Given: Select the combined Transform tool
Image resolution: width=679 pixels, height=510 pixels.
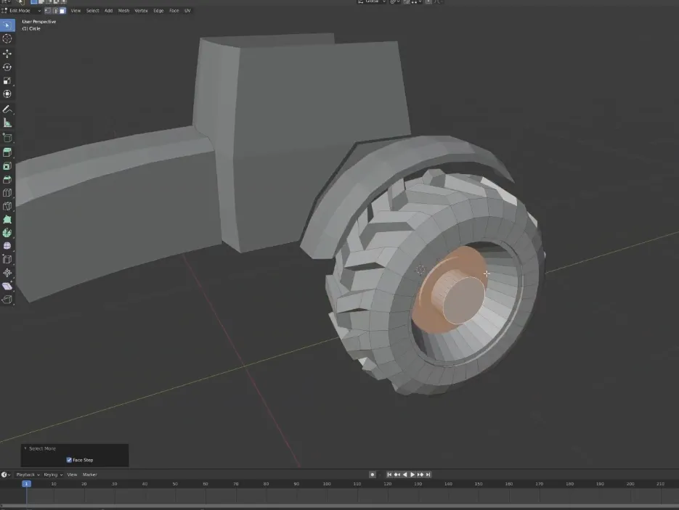Looking at the screenshot, I should point(7,94).
